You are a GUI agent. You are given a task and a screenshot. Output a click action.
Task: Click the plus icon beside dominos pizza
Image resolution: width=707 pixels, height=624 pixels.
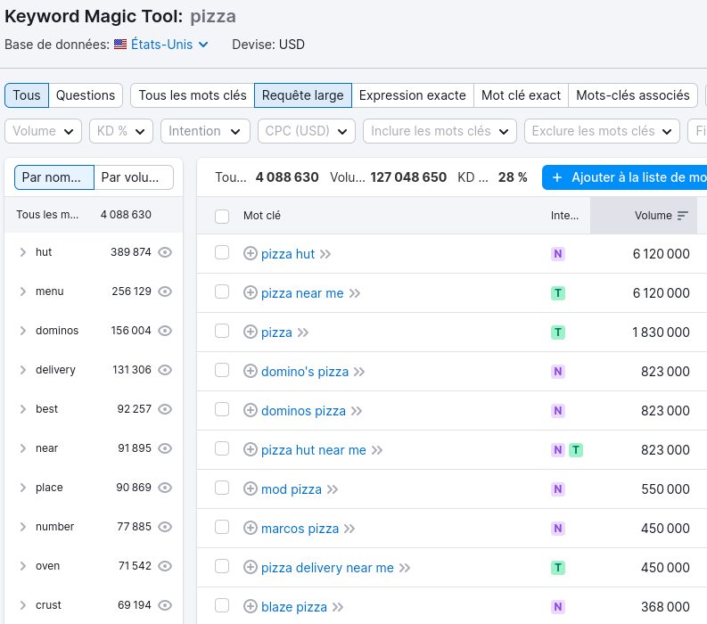(x=251, y=410)
